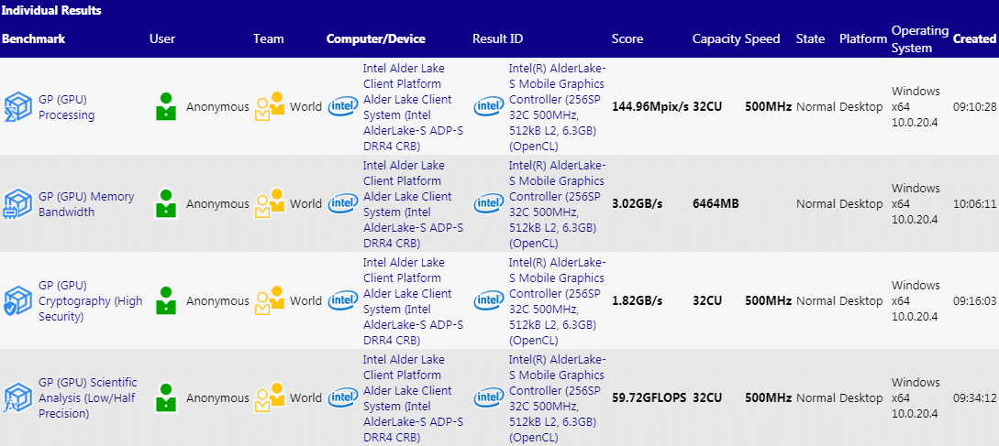Sort by the Benchmark column header
This screenshot has width=999, height=446.
point(34,38)
